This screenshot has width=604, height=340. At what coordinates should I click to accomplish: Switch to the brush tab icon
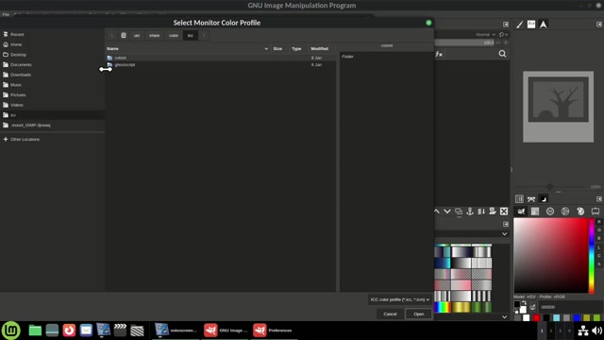pyautogui.click(x=519, y=25)
